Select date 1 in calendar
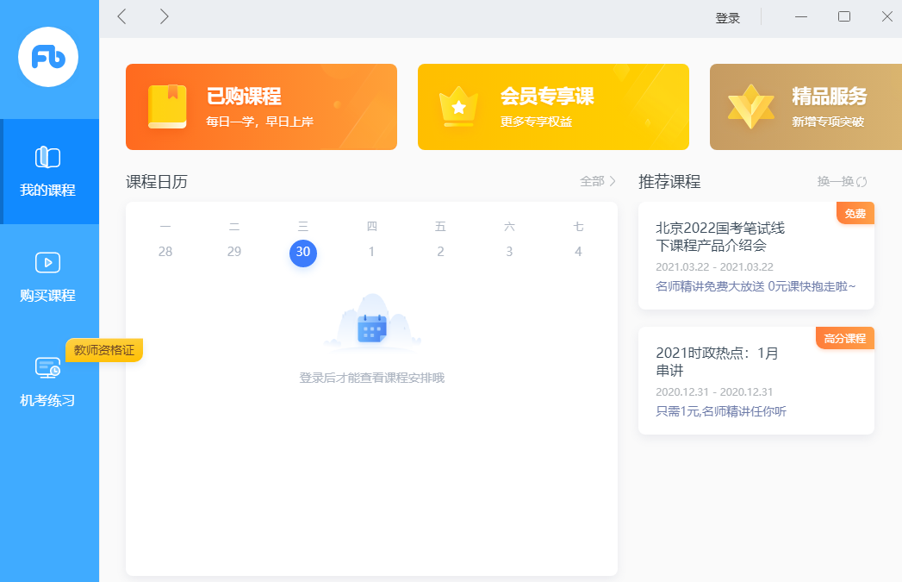 [371, 252]
